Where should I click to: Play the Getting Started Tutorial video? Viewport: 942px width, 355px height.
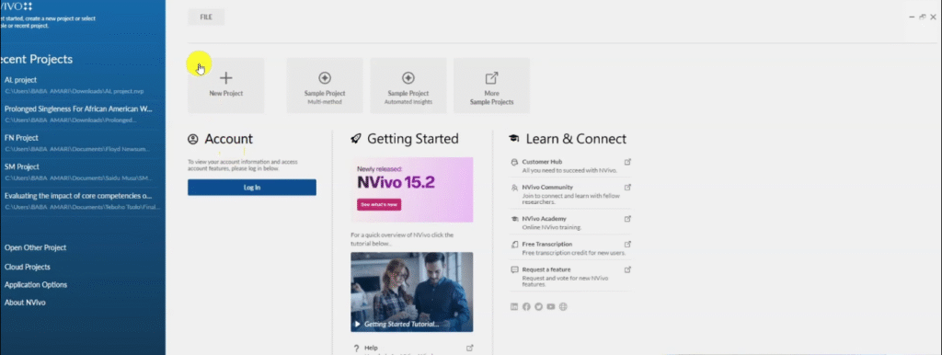(x=358, y=324)
